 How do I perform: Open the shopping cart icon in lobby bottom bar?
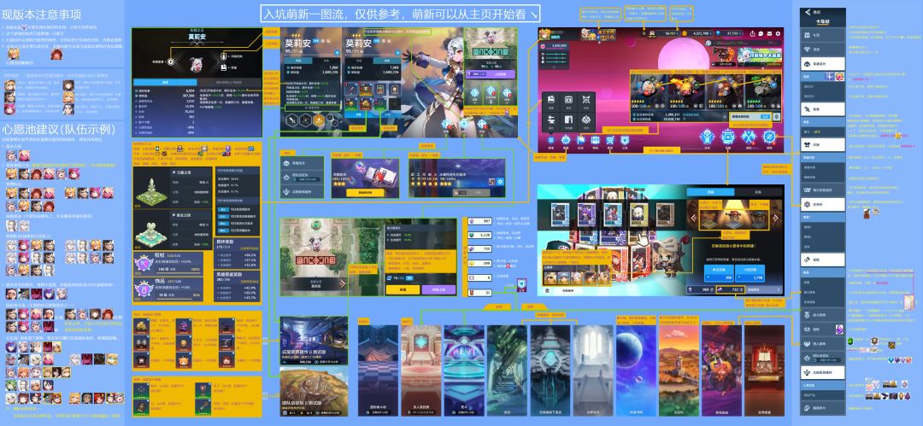(x=610, y=140)
